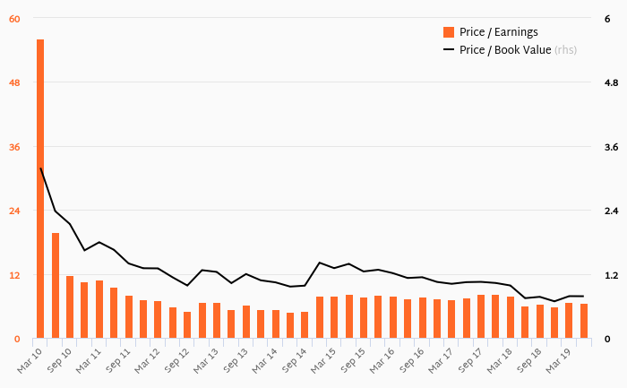Click the Sep 18 x-axis label
627x388 pixels.
point(529,360)
